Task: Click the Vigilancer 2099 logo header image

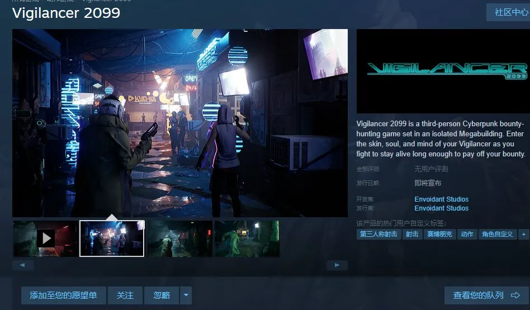Action: point(443,71)
